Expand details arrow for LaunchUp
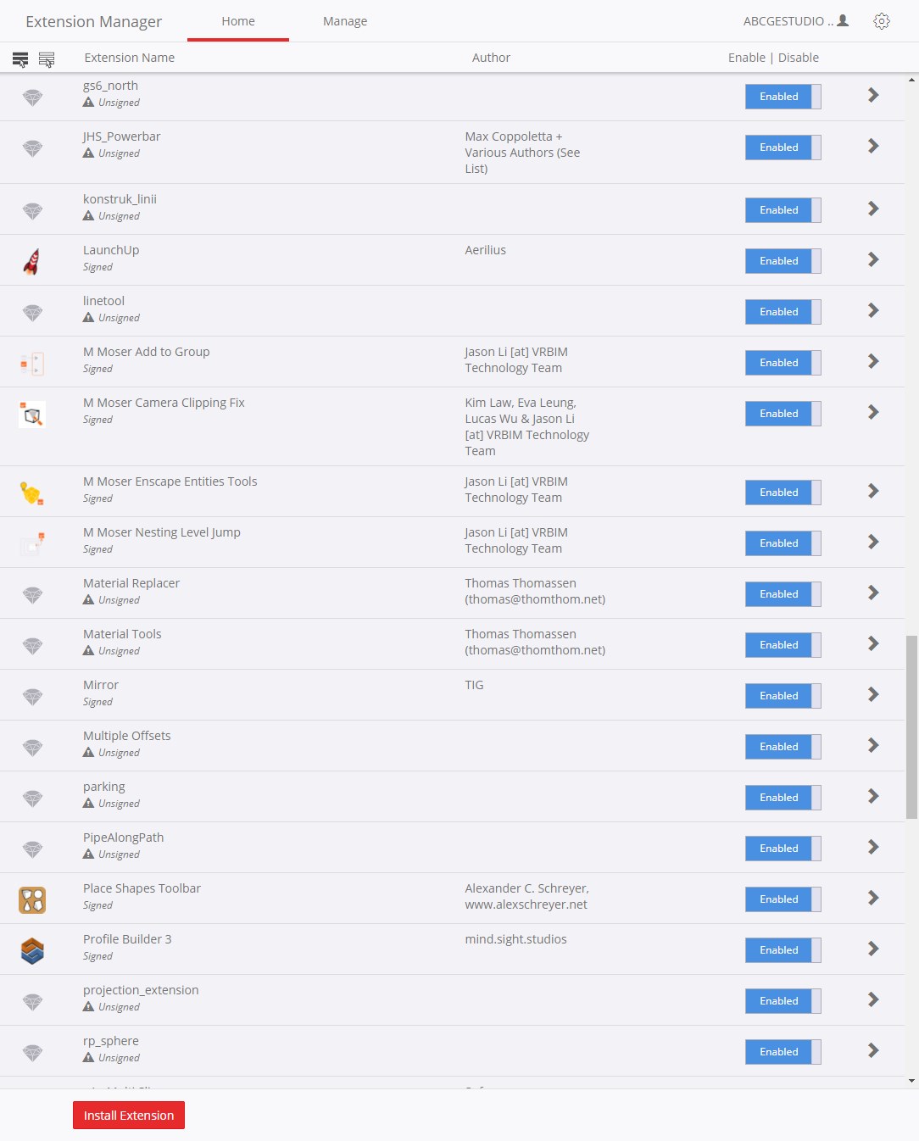919x1141 pixels. (x=873, y=259)
